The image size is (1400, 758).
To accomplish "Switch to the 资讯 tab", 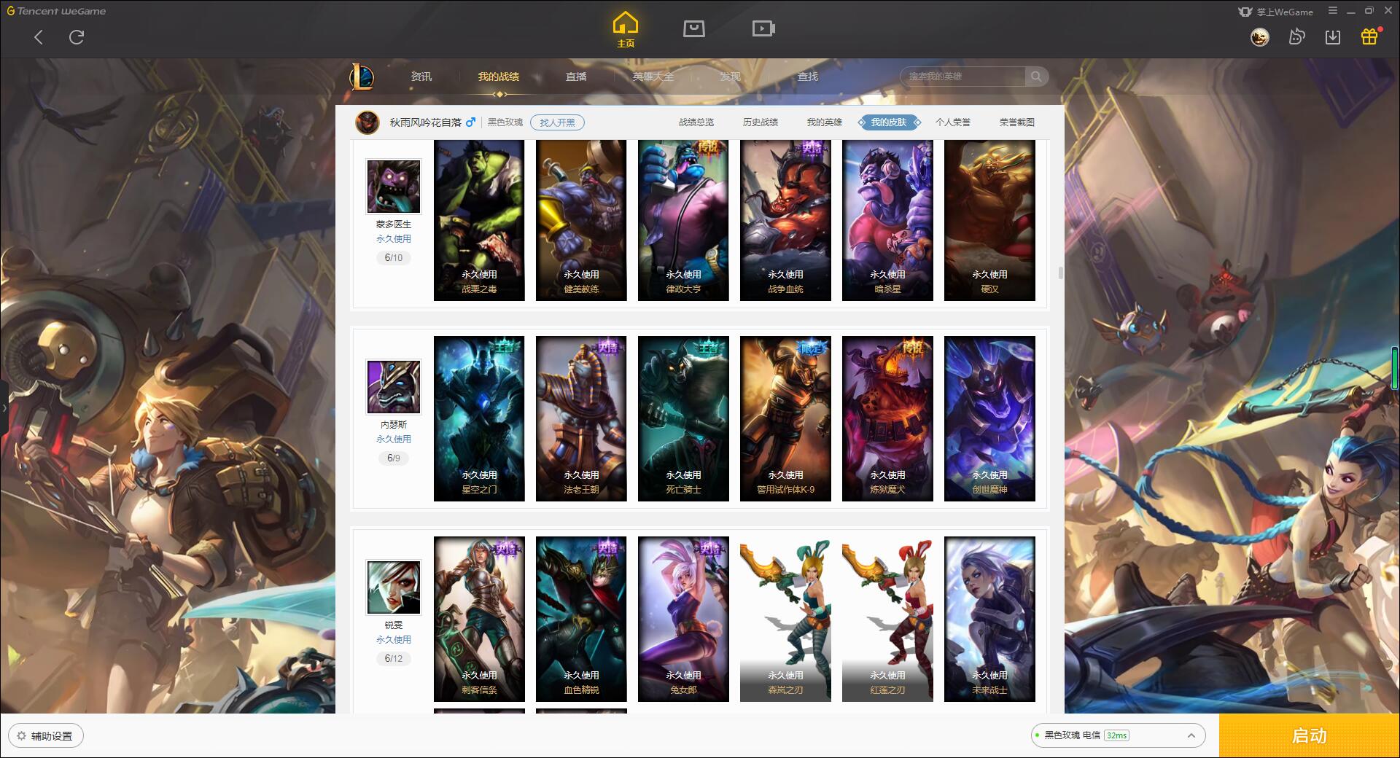I will pos(421,77).
